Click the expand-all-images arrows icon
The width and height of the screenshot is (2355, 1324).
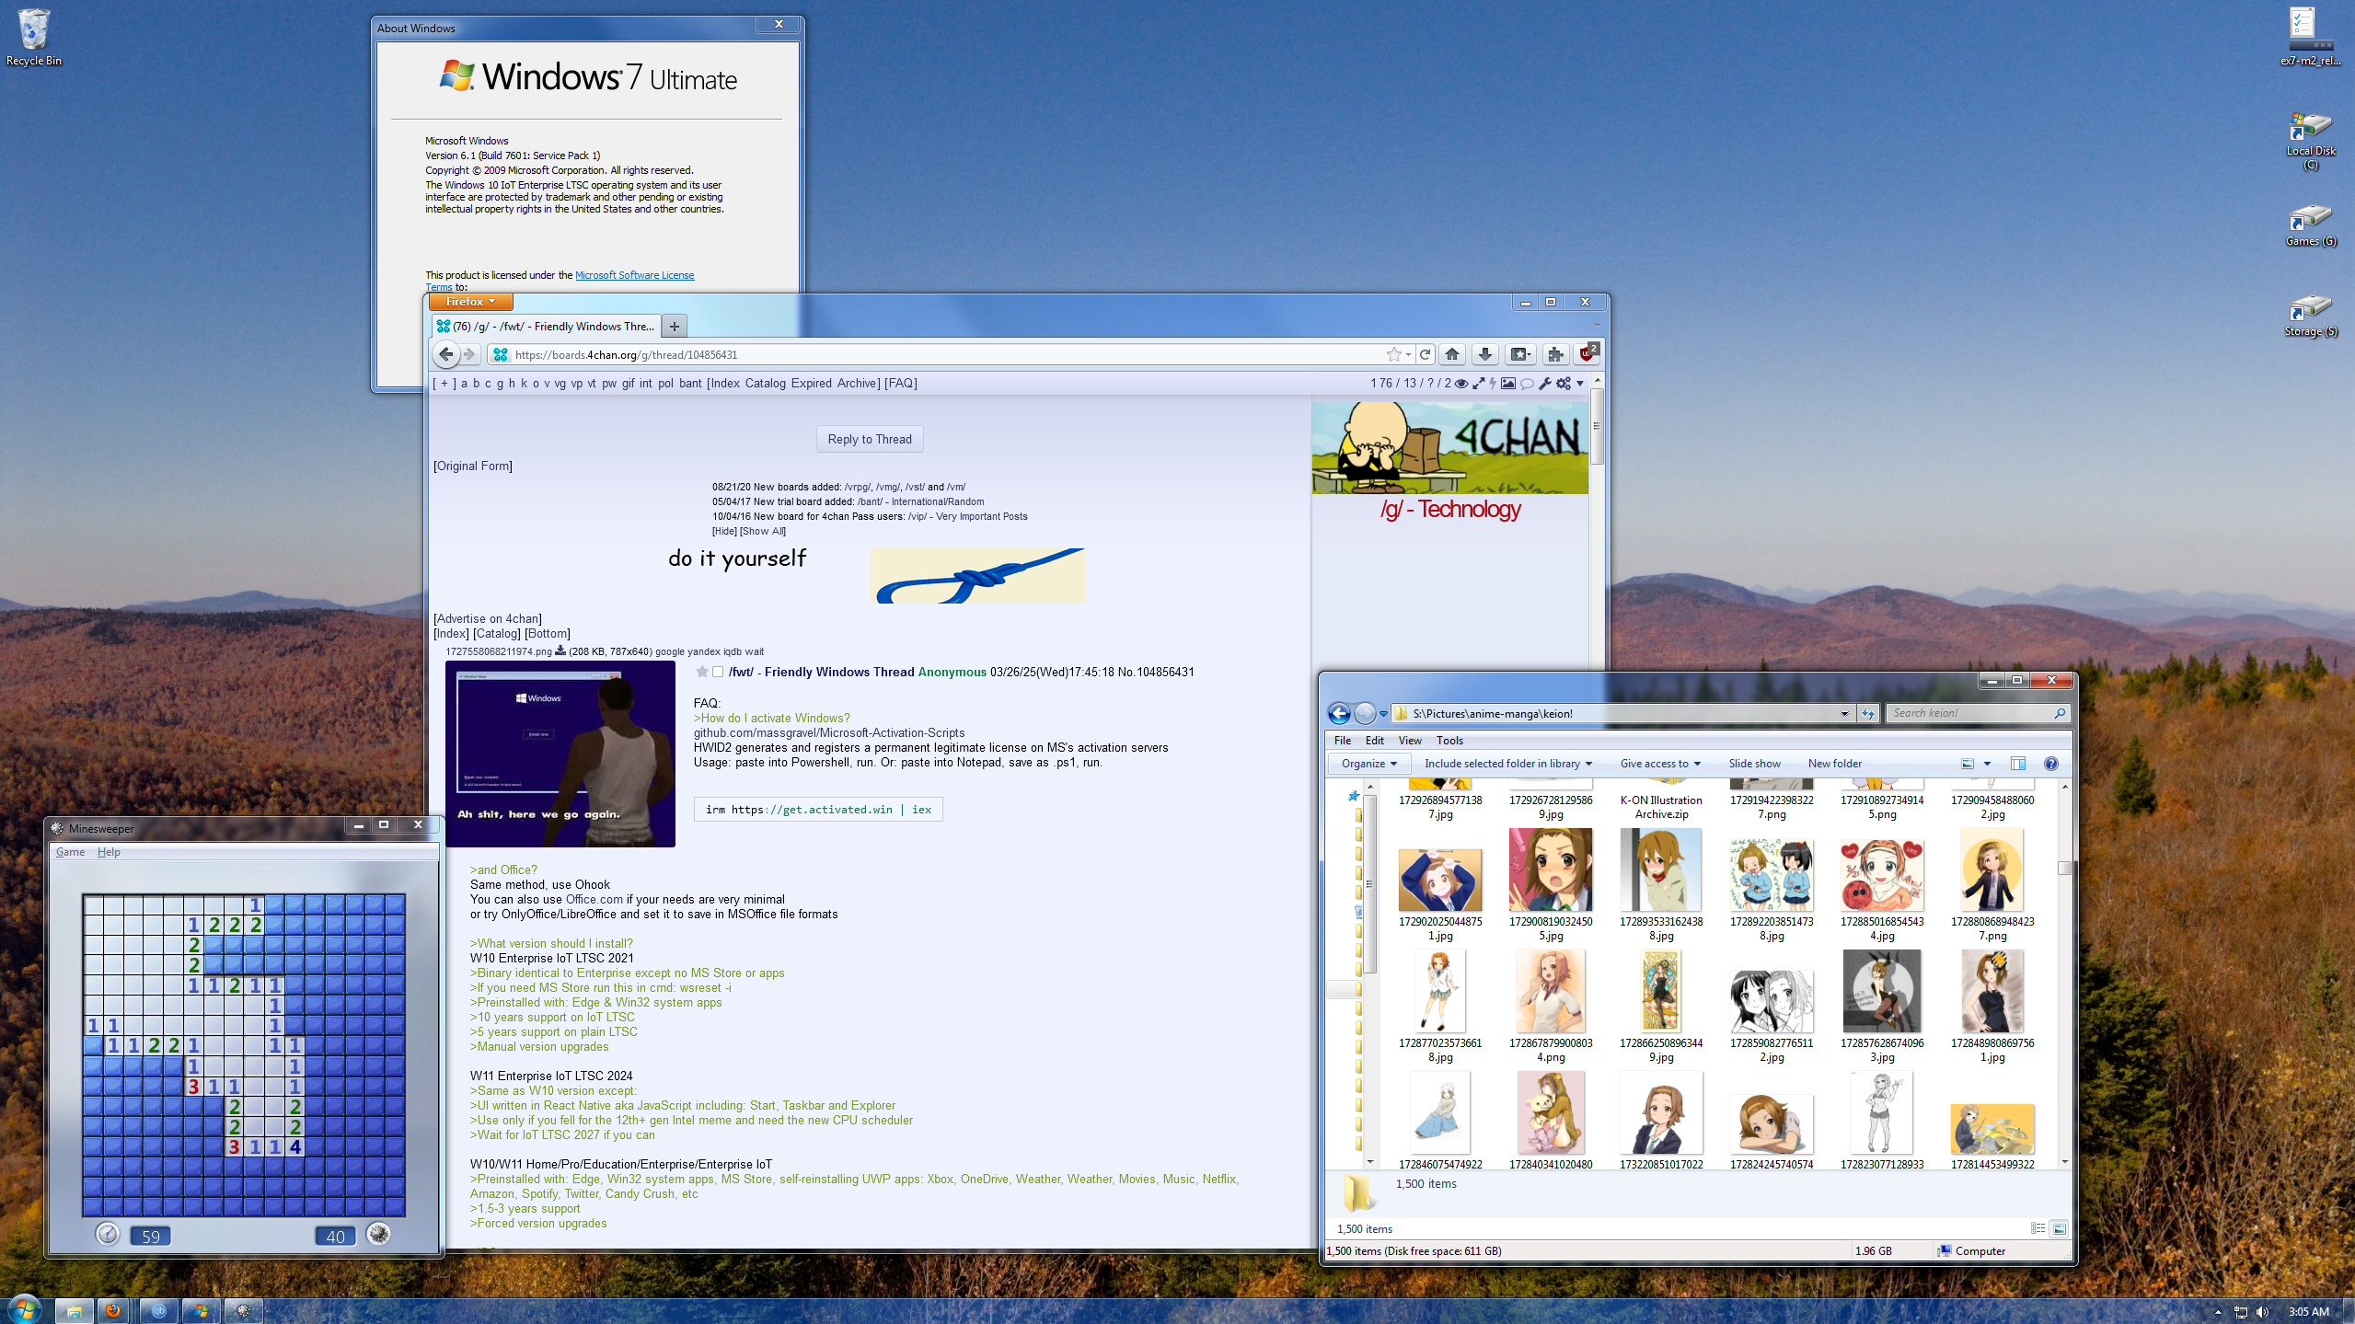[1478, 384]
